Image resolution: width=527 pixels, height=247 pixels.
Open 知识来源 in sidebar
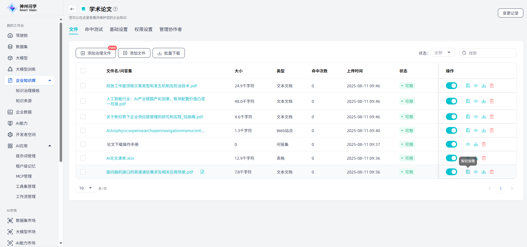(24, 101)
